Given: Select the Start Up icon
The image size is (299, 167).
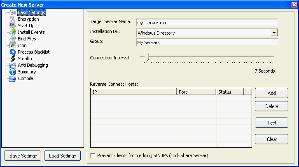Looking at the screenshot, I should pos(13,26).
